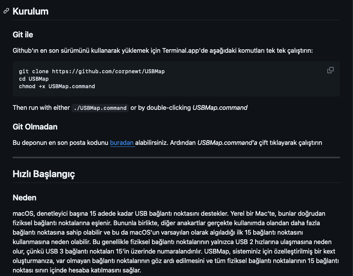Click the "Kurulum" section heading
This screenshot has width=353, height=276.
coord(30,11)
